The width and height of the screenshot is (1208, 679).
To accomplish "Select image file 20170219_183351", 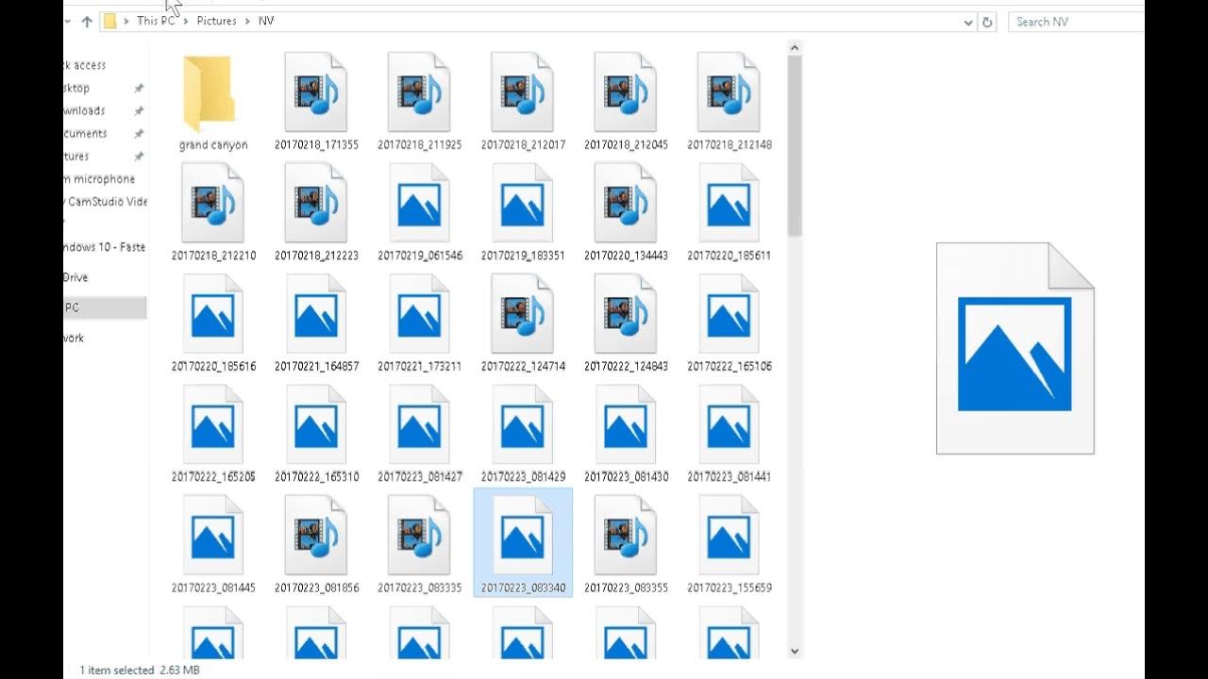I will 523,212.
